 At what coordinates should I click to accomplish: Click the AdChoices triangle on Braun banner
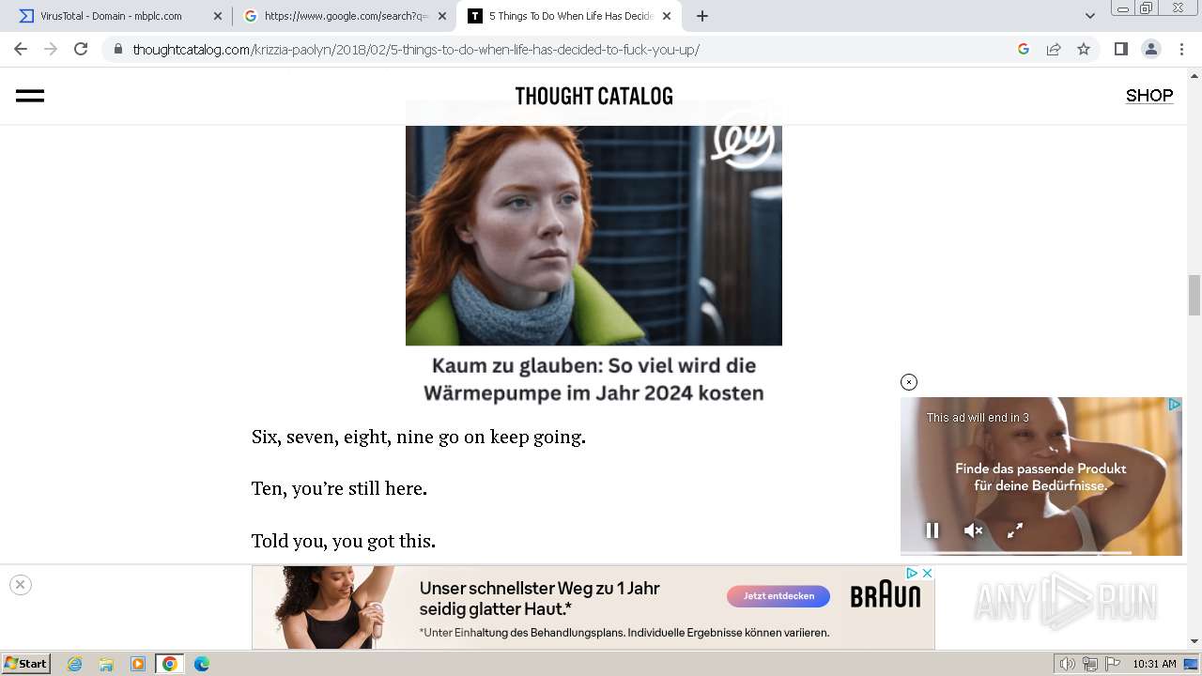click(x=911, y=573)
